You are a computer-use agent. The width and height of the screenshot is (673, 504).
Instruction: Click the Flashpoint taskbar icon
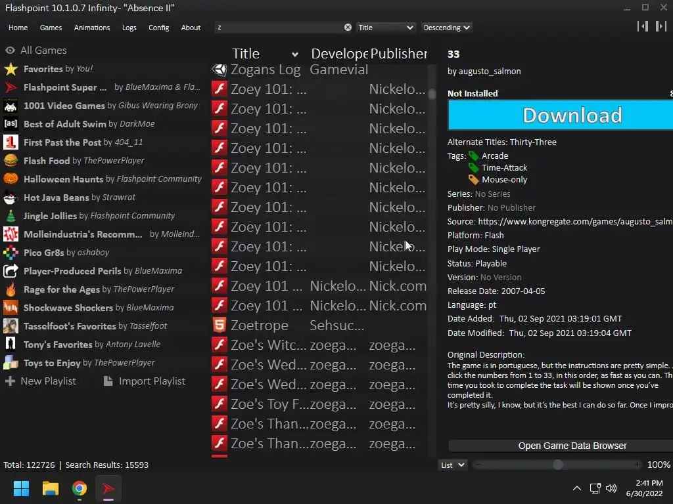pos(108,488)
